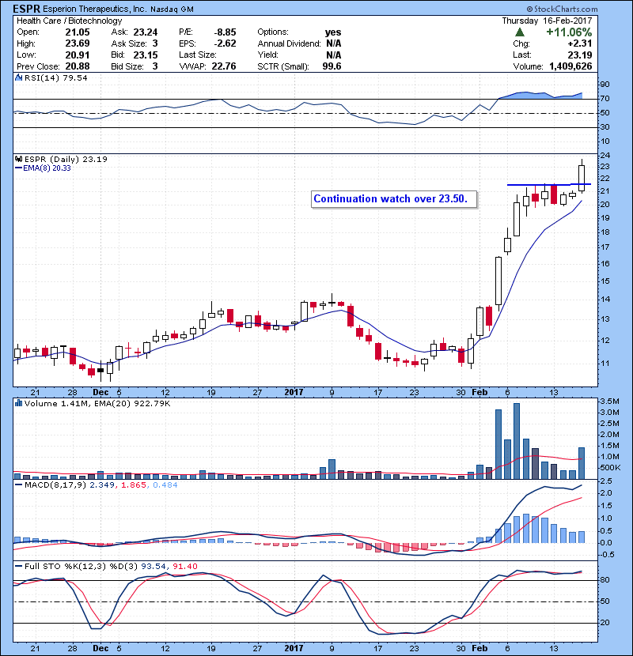
Task: Click the volume bars icon beside Volume 1.41M
Action: tap(18, 403)
